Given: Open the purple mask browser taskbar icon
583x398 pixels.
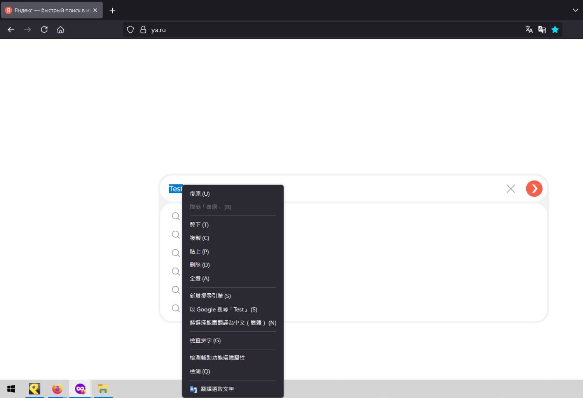Looking at the screenshot, I should point(80,389).
